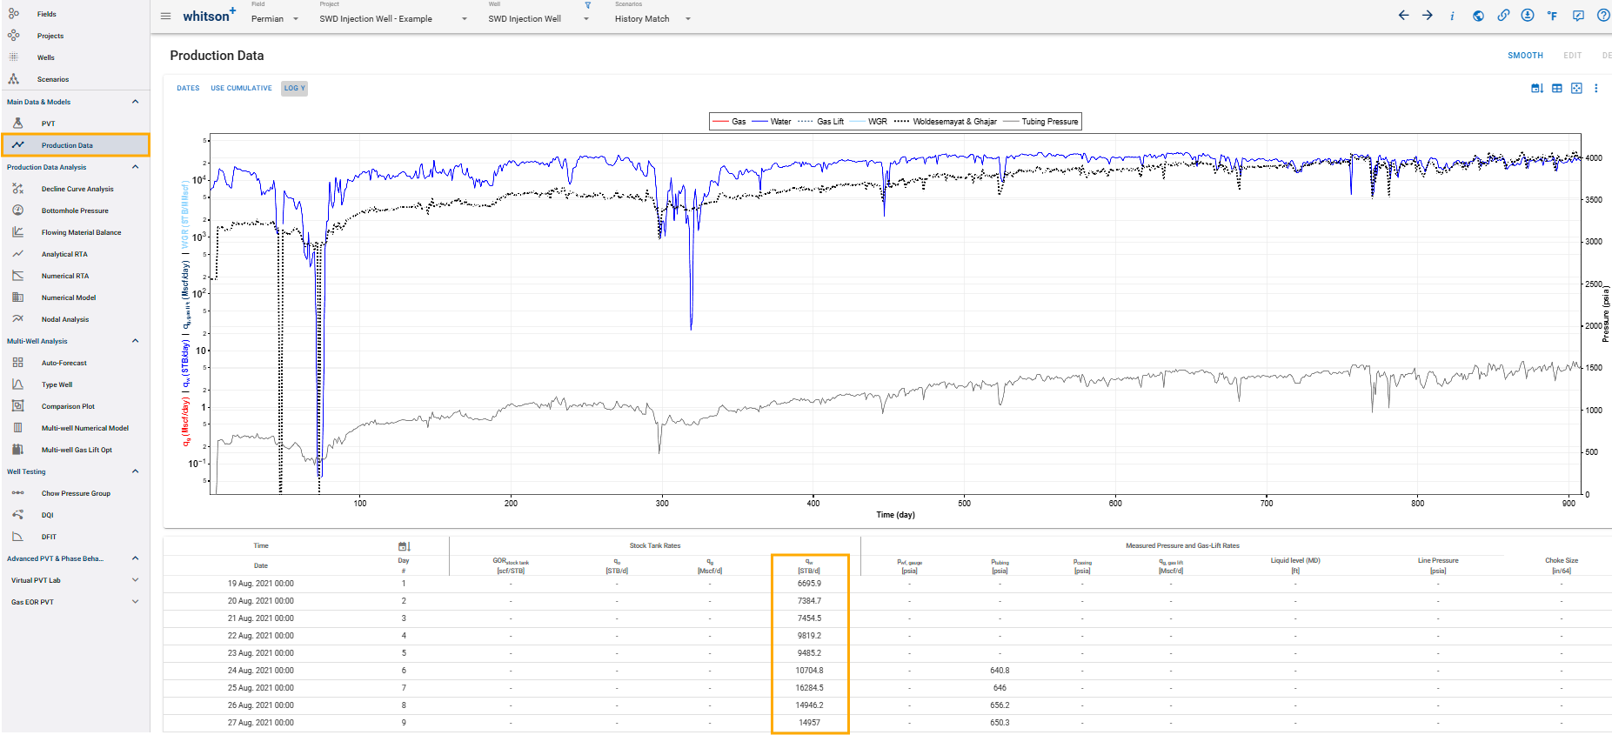Select the 10704.8 water rate cell
Viewport: 1612px width, 735px height.
click(809, 671)
